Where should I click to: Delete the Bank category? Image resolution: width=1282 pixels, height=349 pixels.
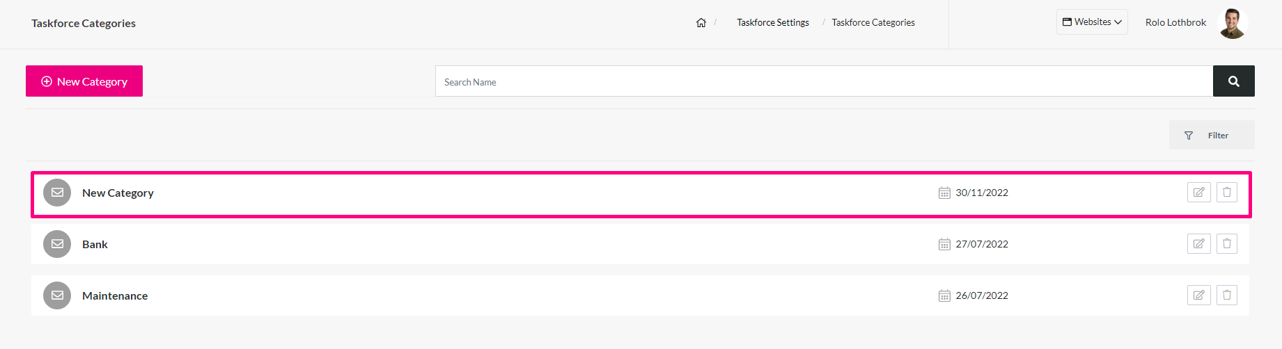tap(1227, 244)
